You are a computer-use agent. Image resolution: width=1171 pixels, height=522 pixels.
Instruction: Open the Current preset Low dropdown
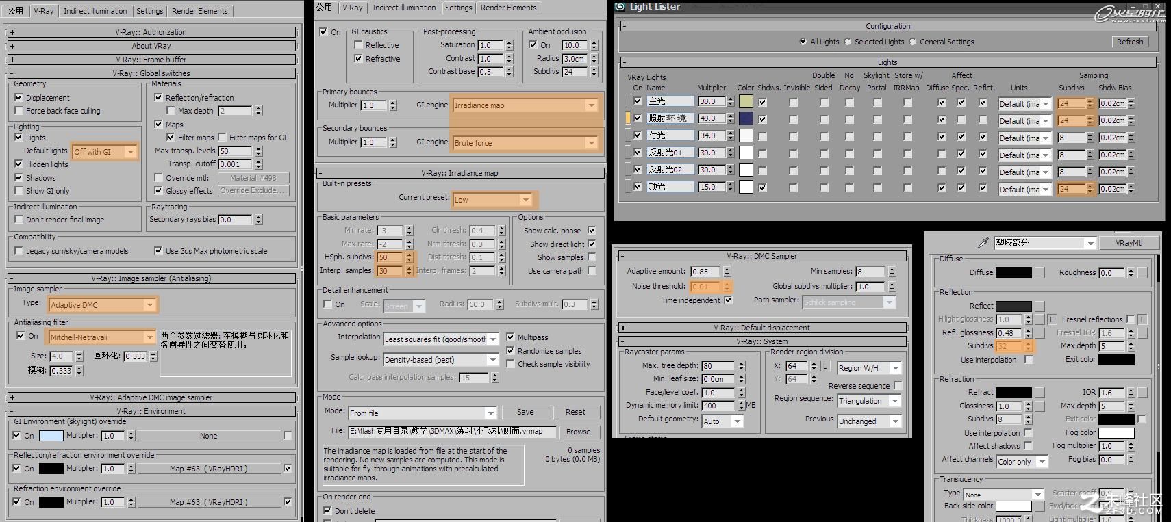[492, 200]
